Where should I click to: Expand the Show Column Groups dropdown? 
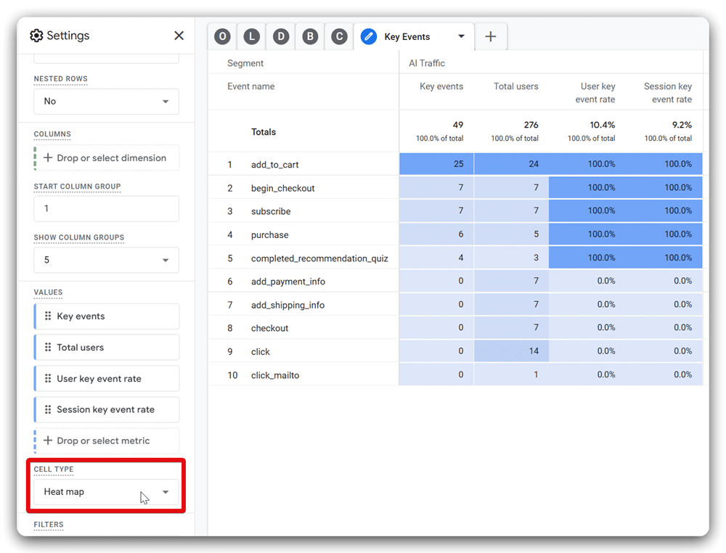(106, 260)
